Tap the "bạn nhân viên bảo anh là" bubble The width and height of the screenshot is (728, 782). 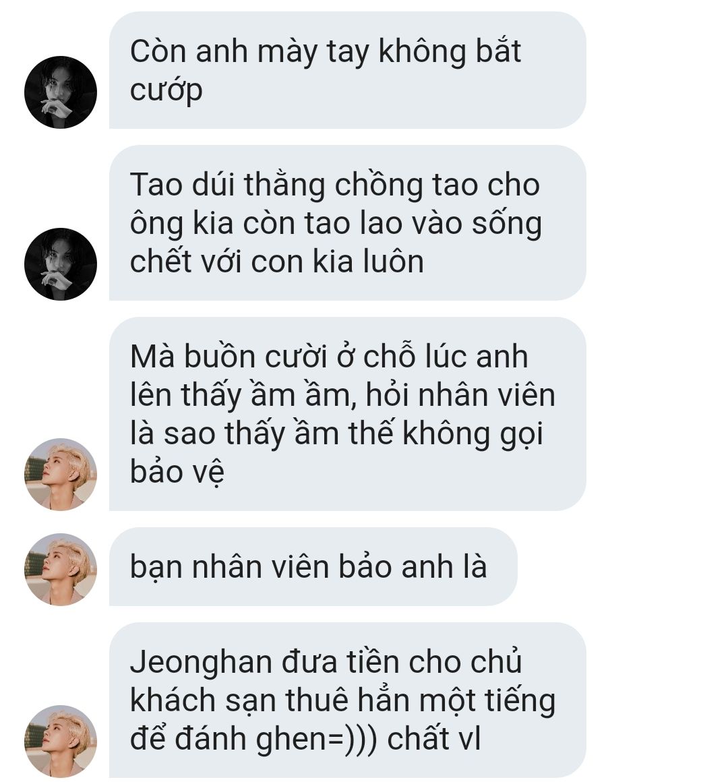(x=313, y=566)
